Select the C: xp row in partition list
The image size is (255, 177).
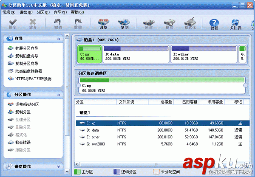click(163, 123)
